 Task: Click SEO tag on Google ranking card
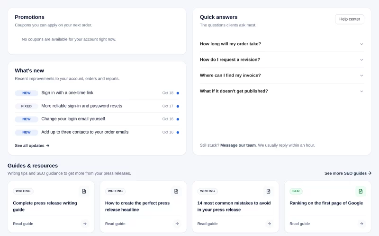pyautogui.click(x=296, y=191)
